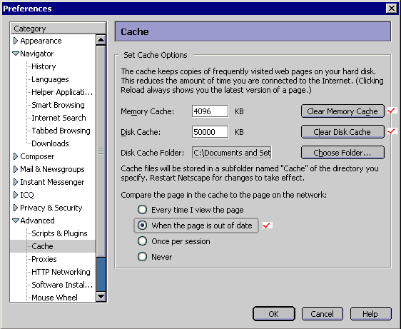Expand the Appearance category
The width and height of the screenshot is (401, 329).
point(16,41)
